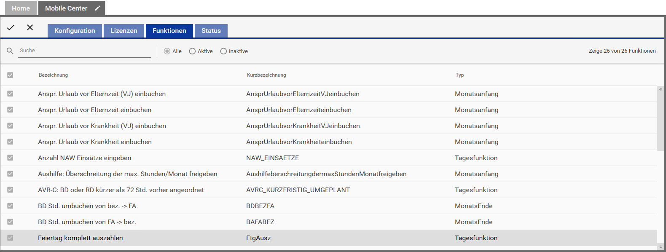Viewport: 666px width, 252px height.
Task: Click the scrollbar down arrow
Action: 661,247
